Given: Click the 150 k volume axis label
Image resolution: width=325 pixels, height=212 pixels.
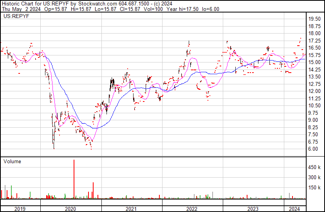Looking at the screenshot, I should point(314,188).
